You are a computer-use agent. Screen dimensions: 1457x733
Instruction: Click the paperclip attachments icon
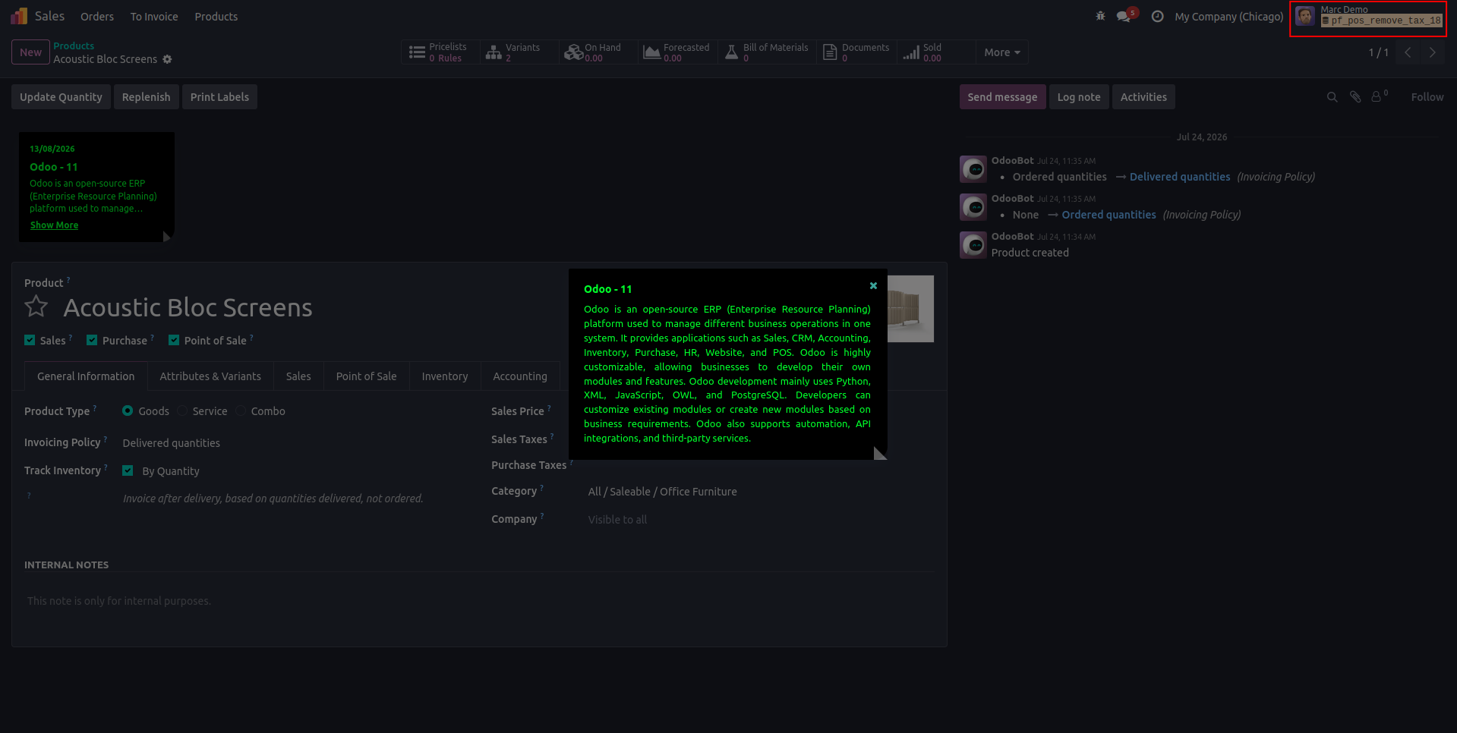click(x=1355, y=97)
